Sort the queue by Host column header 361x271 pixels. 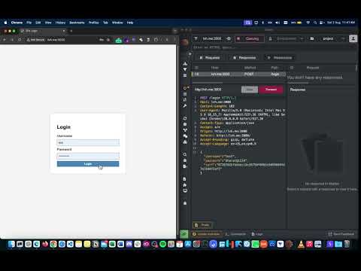215,68
